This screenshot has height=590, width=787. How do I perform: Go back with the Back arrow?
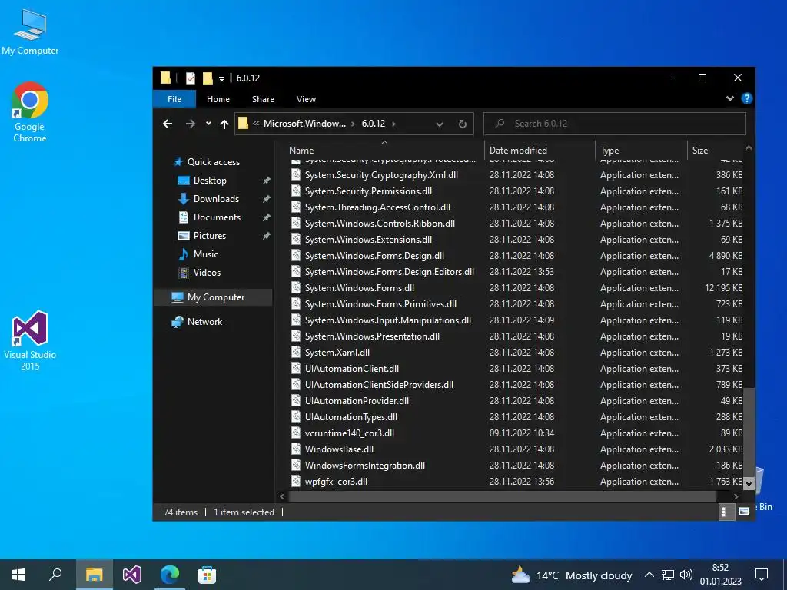(168, 124)
